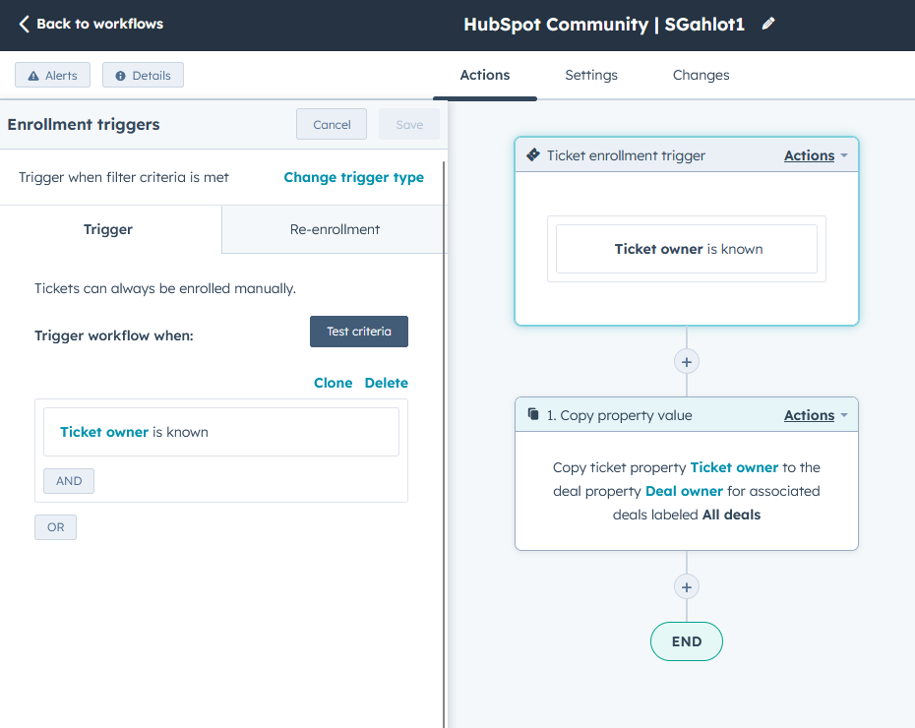This screenshot has height=728, width=915.
Task: Open the Alerts warning panel
Action: point(52,75)
